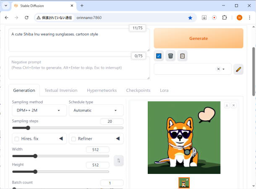256x189 pixels.
Task: Open the Schedule type dropdown
Action: click(96, 110)
